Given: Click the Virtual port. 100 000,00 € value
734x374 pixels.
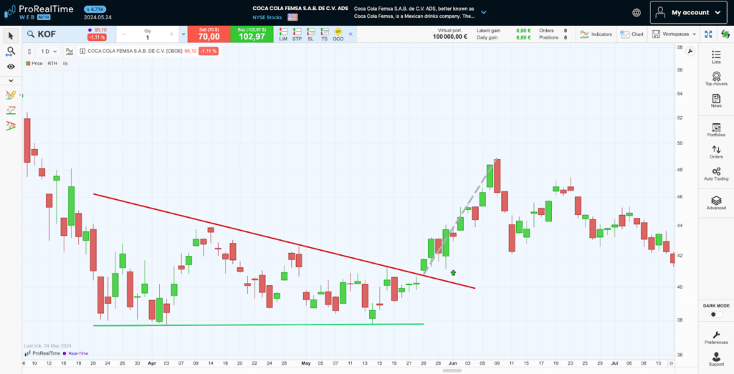Looking at the screenshot, I should (450, 37).
